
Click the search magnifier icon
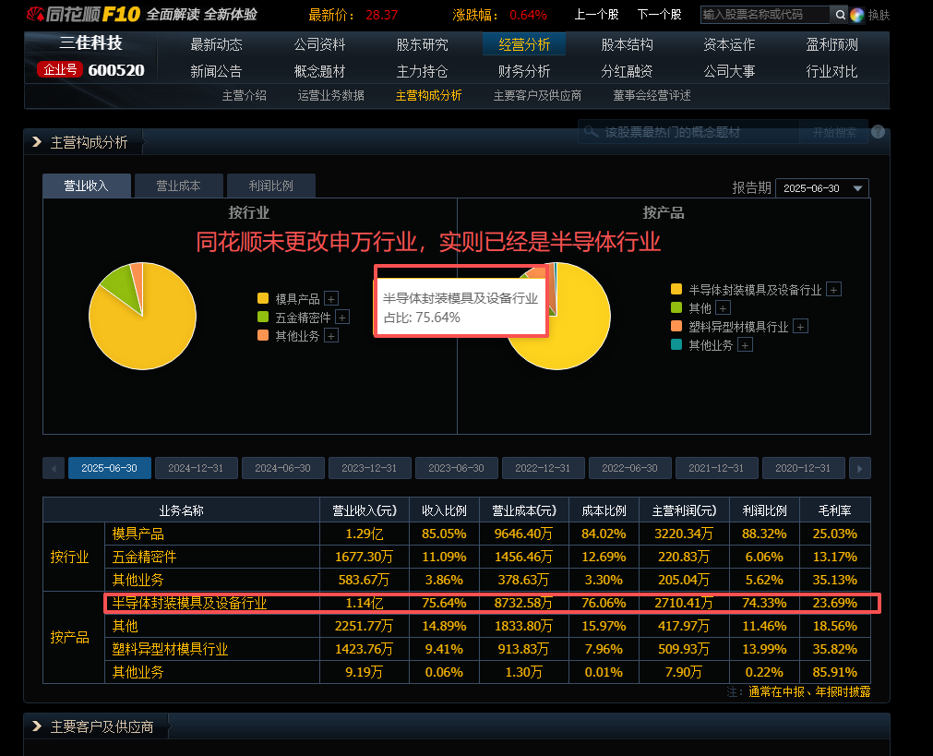(x=839, y=15)
